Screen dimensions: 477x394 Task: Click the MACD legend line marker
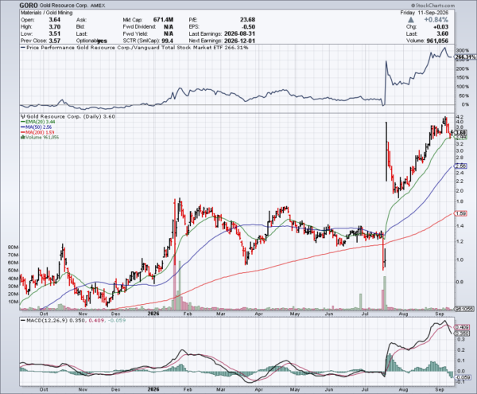click(23, 320)
